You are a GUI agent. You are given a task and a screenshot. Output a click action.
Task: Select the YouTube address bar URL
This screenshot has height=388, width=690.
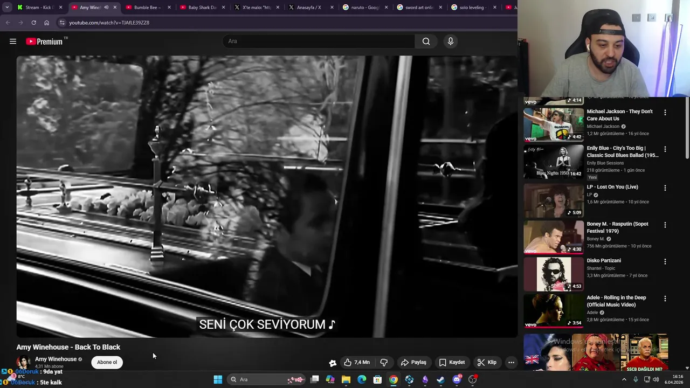(109, 23)
